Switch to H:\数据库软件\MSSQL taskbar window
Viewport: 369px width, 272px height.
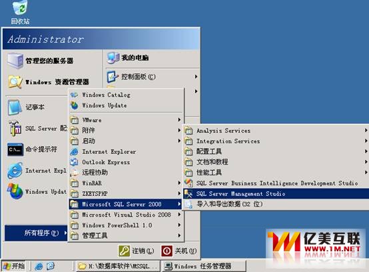tap(118, 267)
